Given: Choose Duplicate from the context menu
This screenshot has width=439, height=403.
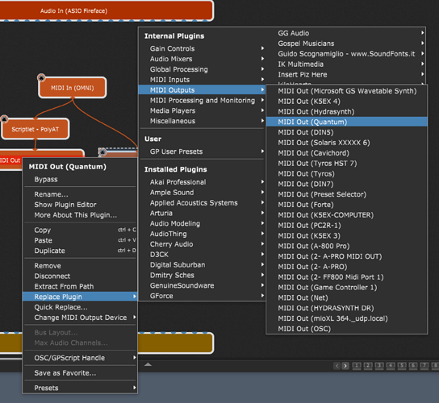Looking at the screenshot, I should [80, 251].
